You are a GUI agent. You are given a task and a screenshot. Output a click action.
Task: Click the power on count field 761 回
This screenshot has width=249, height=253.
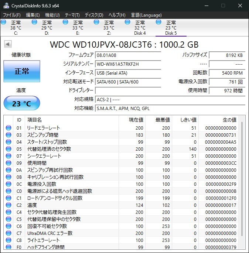pos(227,82)
